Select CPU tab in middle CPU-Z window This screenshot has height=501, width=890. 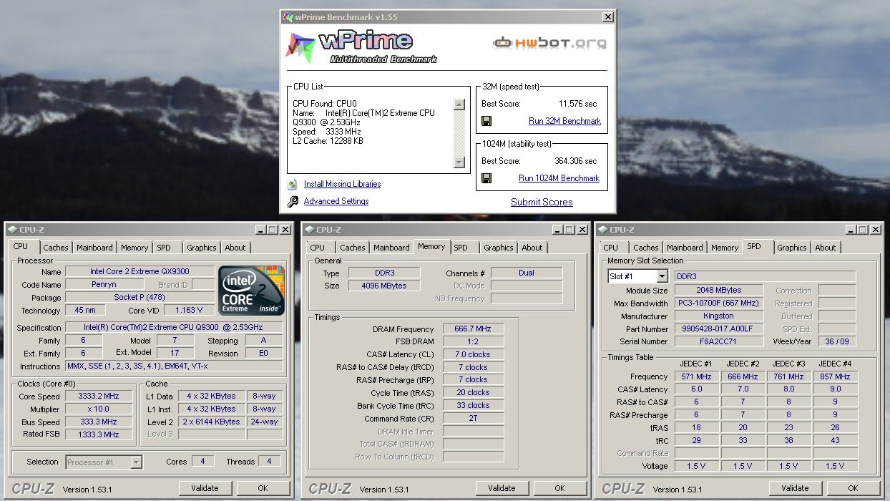point(318,248)
